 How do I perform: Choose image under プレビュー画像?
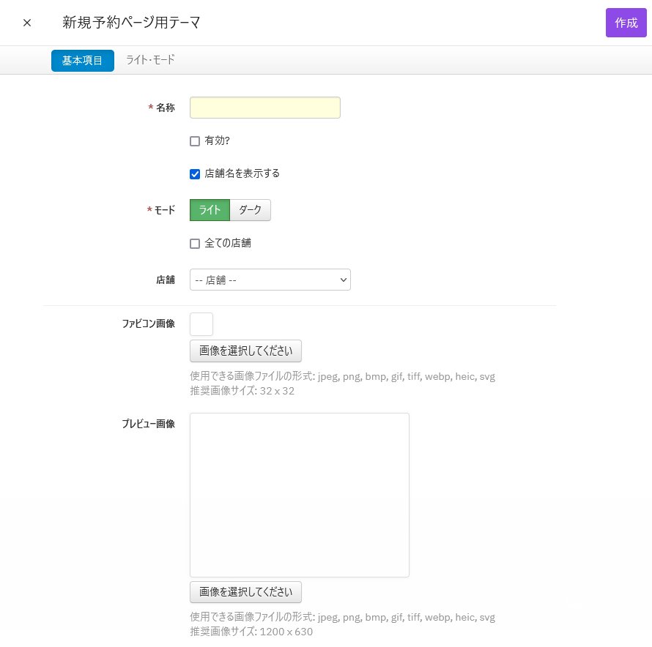coord(245,592)
